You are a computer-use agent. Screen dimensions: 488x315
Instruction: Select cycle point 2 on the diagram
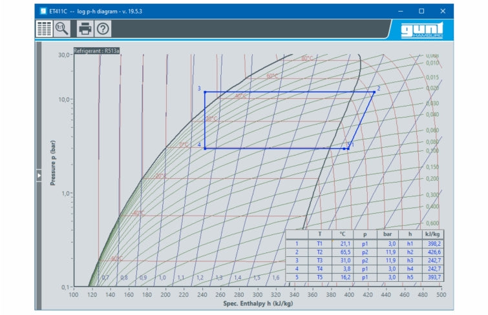(374, 92)
